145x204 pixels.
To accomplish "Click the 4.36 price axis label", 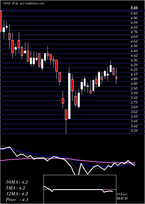I will click(134, 60).
